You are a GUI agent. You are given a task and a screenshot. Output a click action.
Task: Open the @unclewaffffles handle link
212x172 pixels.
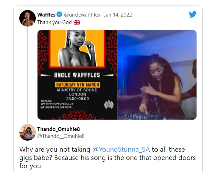tap(82, 14)
